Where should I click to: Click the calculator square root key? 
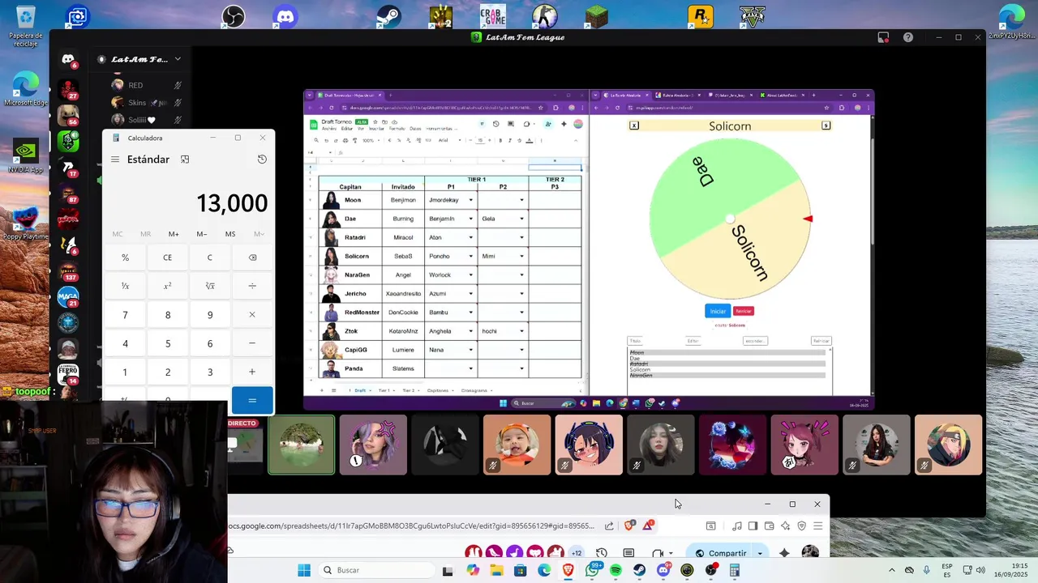point(209,286)
